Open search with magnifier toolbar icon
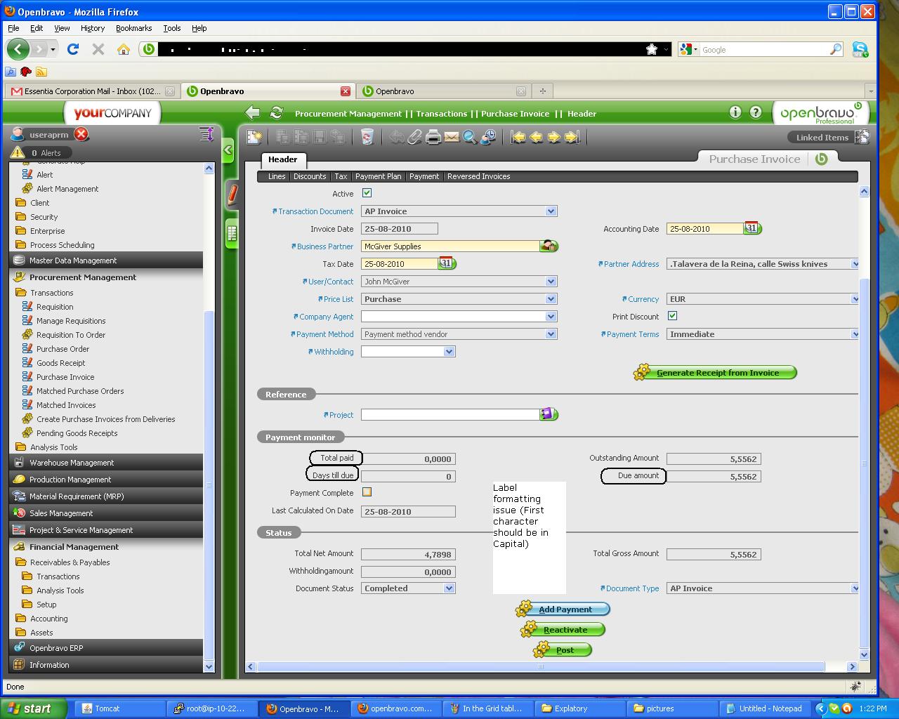899x719 pixels. tap(470, 137)
